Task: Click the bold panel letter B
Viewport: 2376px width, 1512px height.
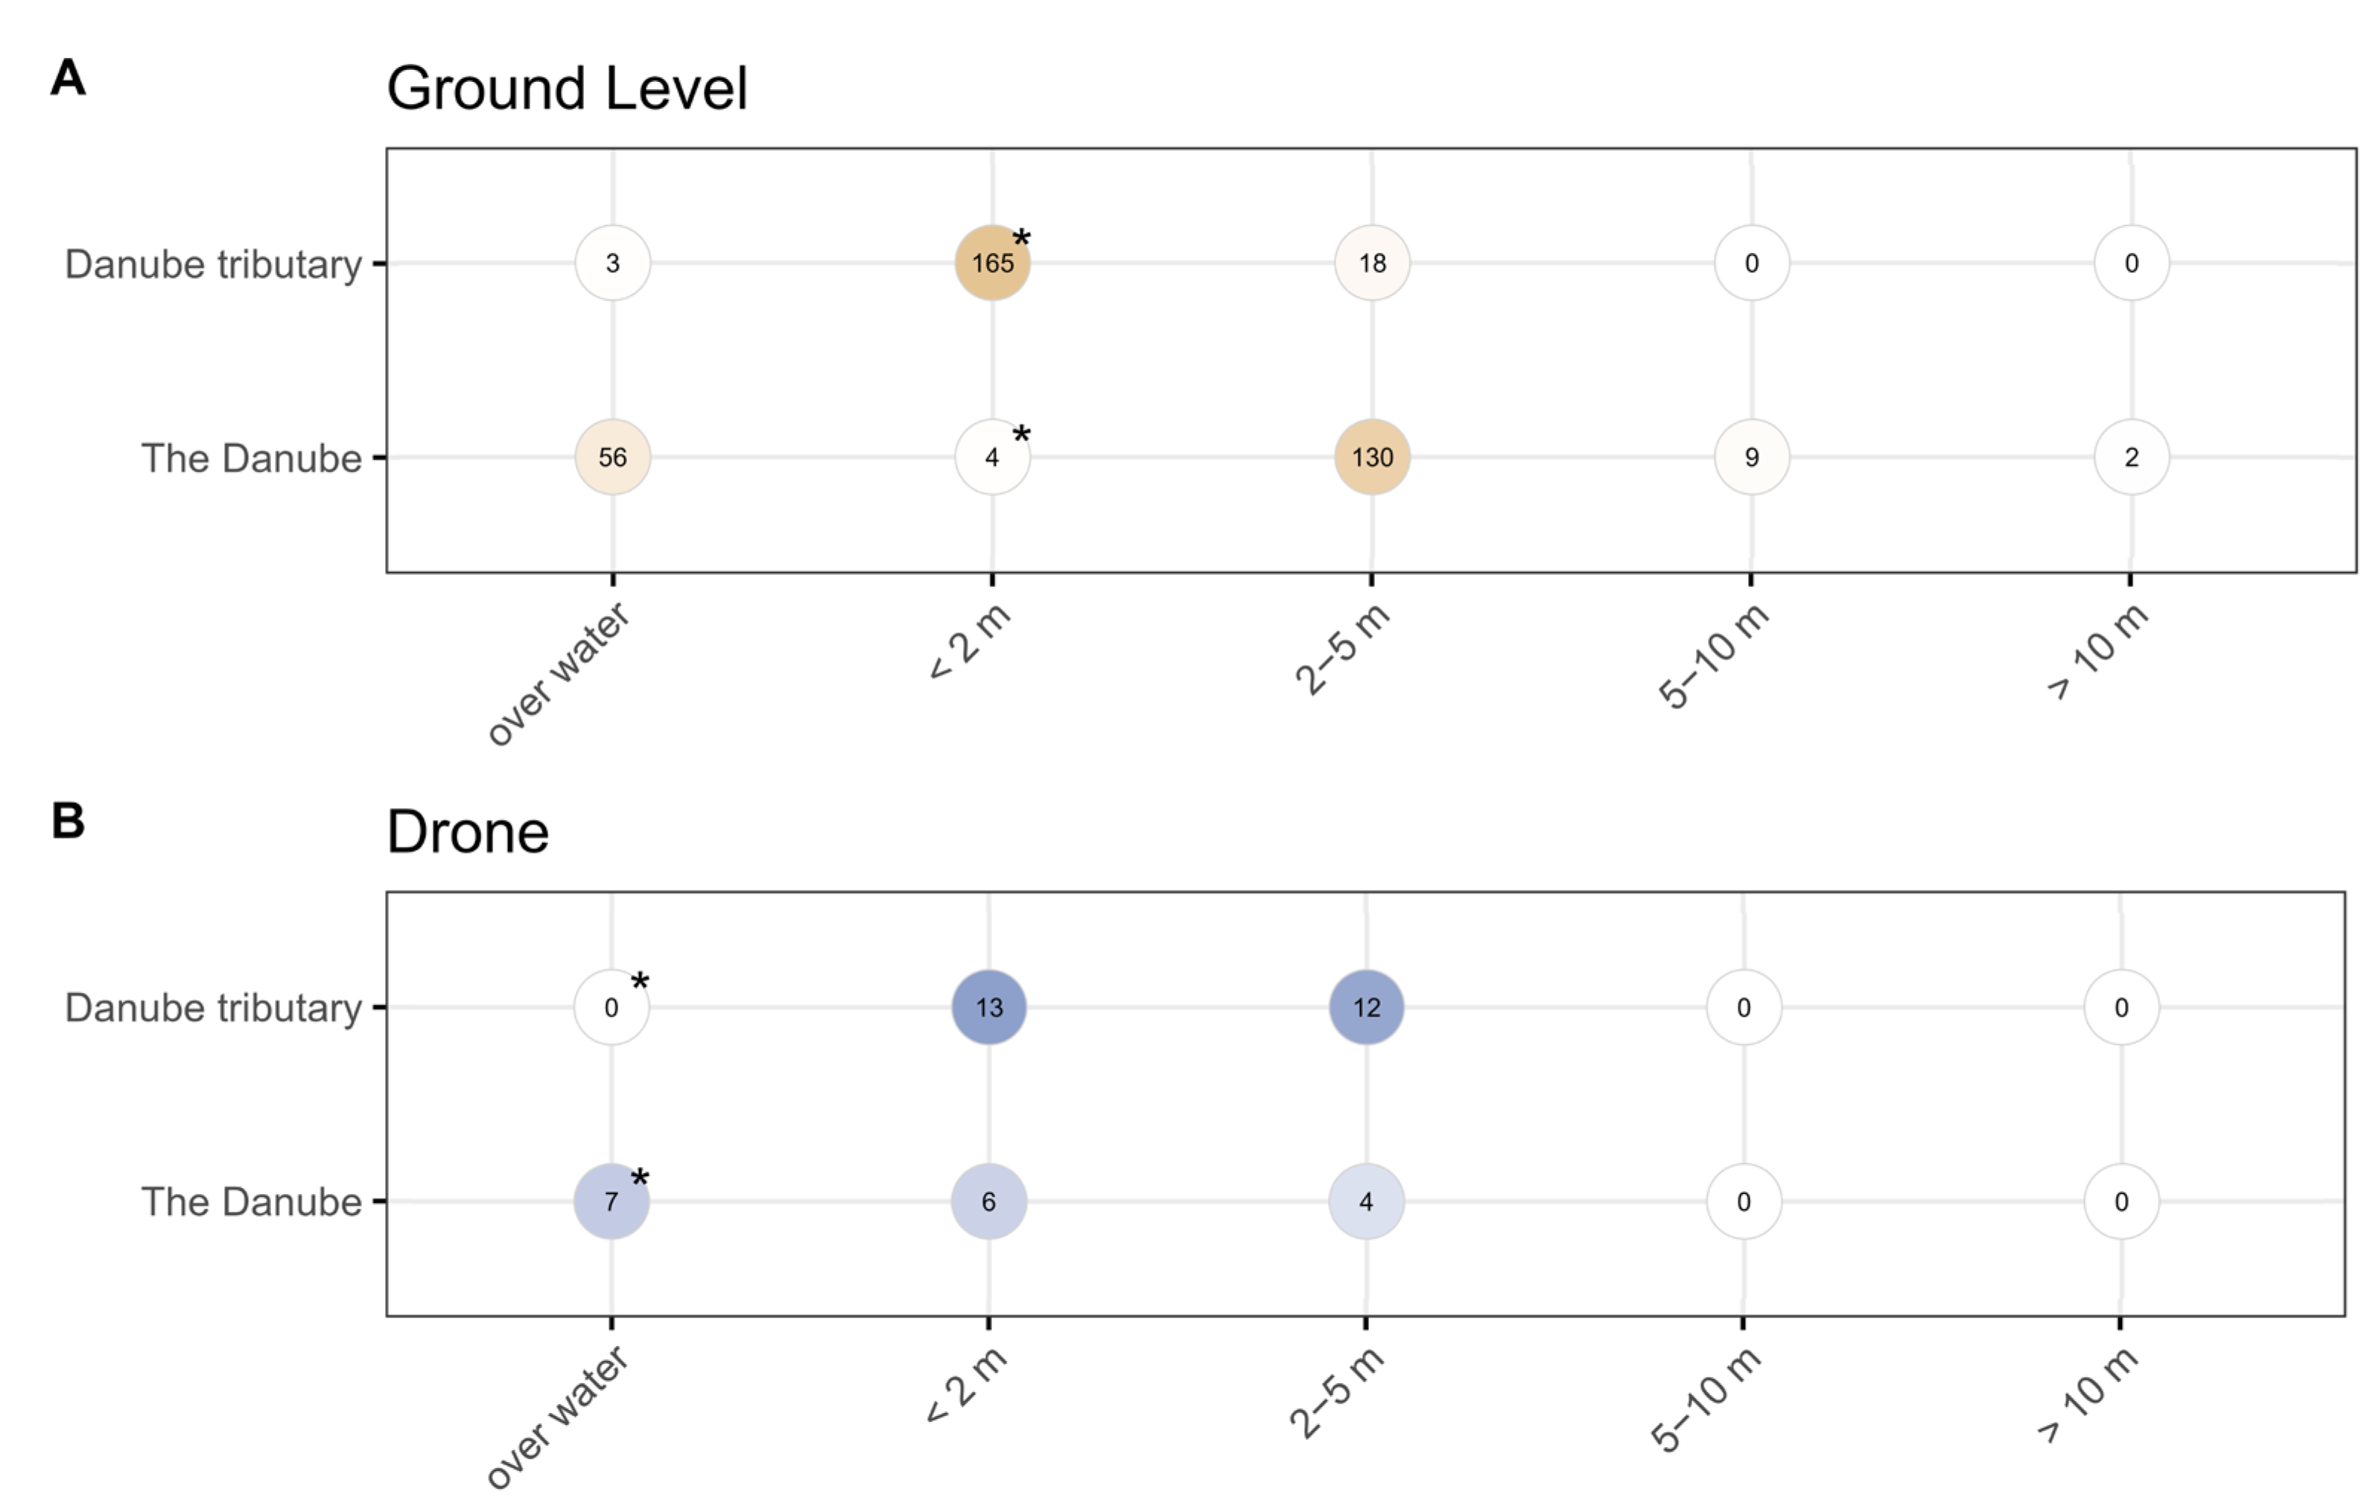Action: 68,820
